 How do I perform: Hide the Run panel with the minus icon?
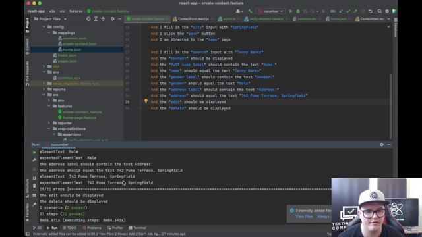(x=389, y=145)
